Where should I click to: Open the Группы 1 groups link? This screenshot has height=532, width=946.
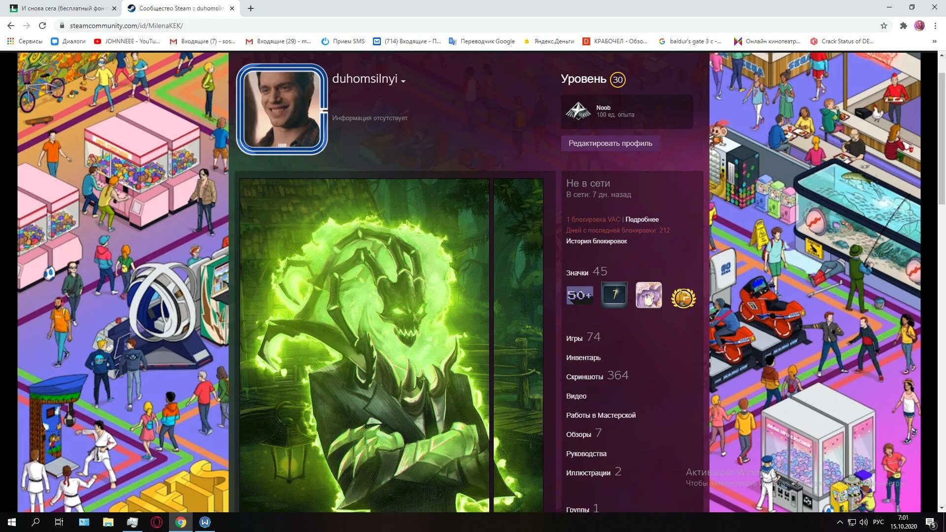[582, 508]
